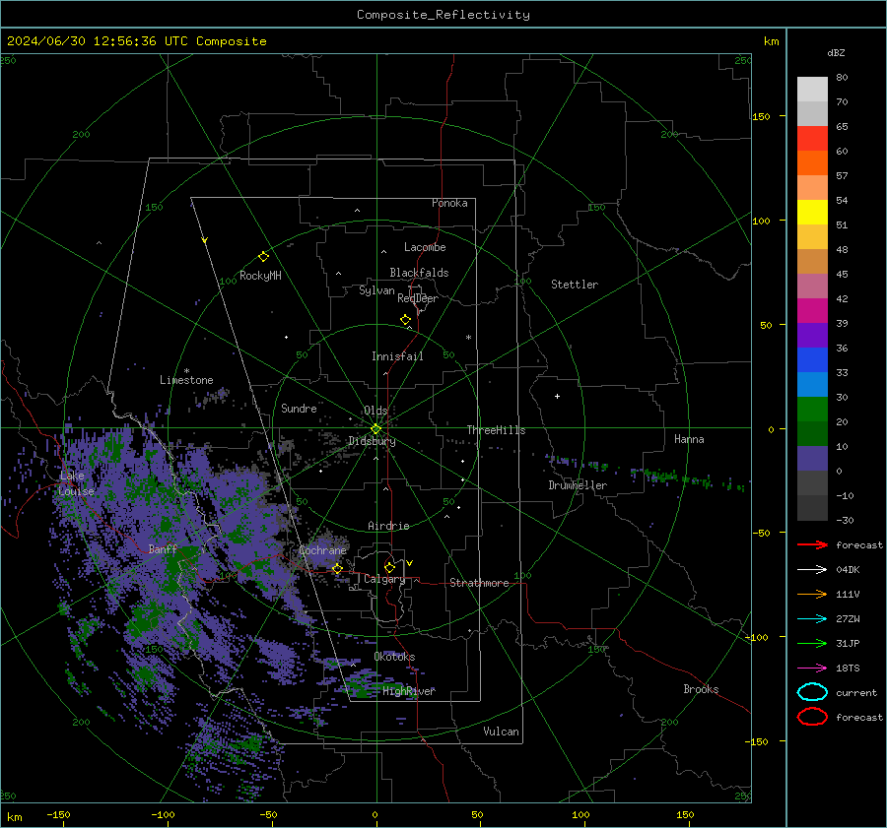Click the orange 111V arrow in legend
Viewport: 887px width, 828px height.
812,594
